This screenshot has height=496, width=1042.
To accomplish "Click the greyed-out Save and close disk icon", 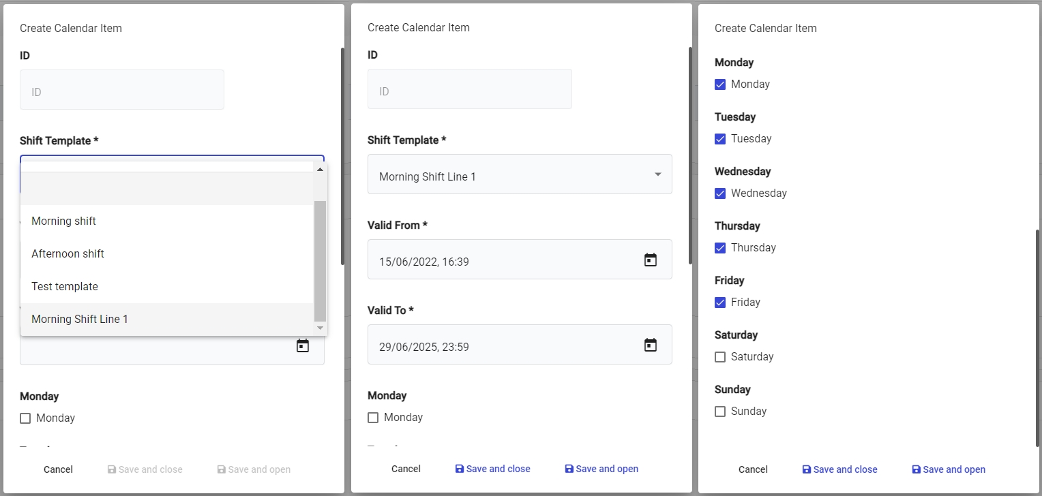I will point(112,469).
